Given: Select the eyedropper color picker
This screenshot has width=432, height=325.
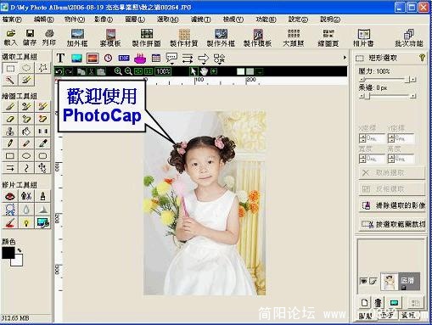Looking at the screenshot, I should [x=42, y=143].
